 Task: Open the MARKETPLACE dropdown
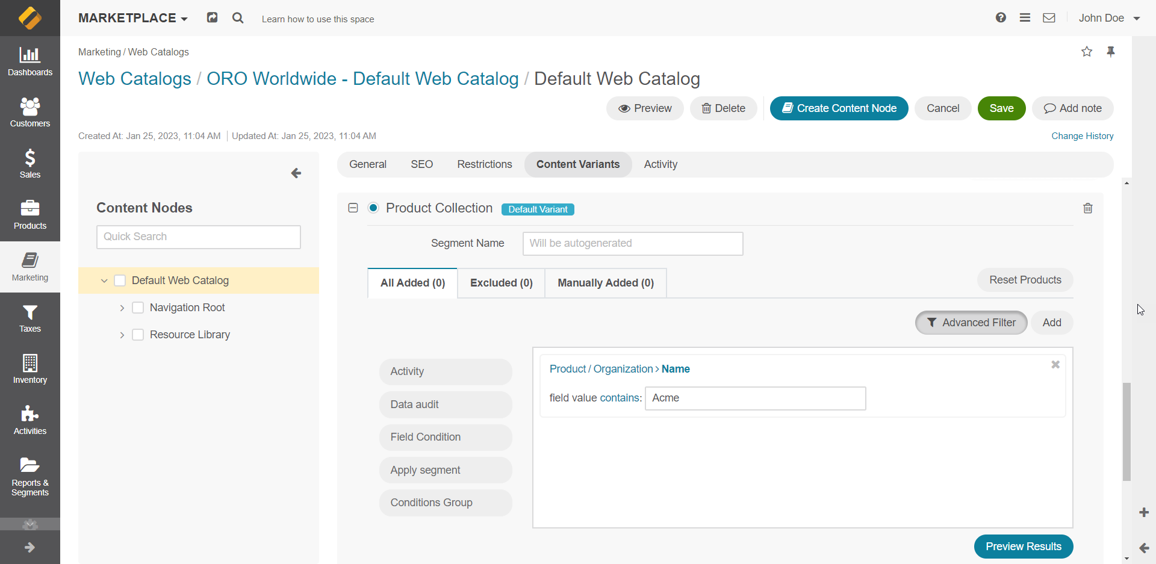coord(133,18)
